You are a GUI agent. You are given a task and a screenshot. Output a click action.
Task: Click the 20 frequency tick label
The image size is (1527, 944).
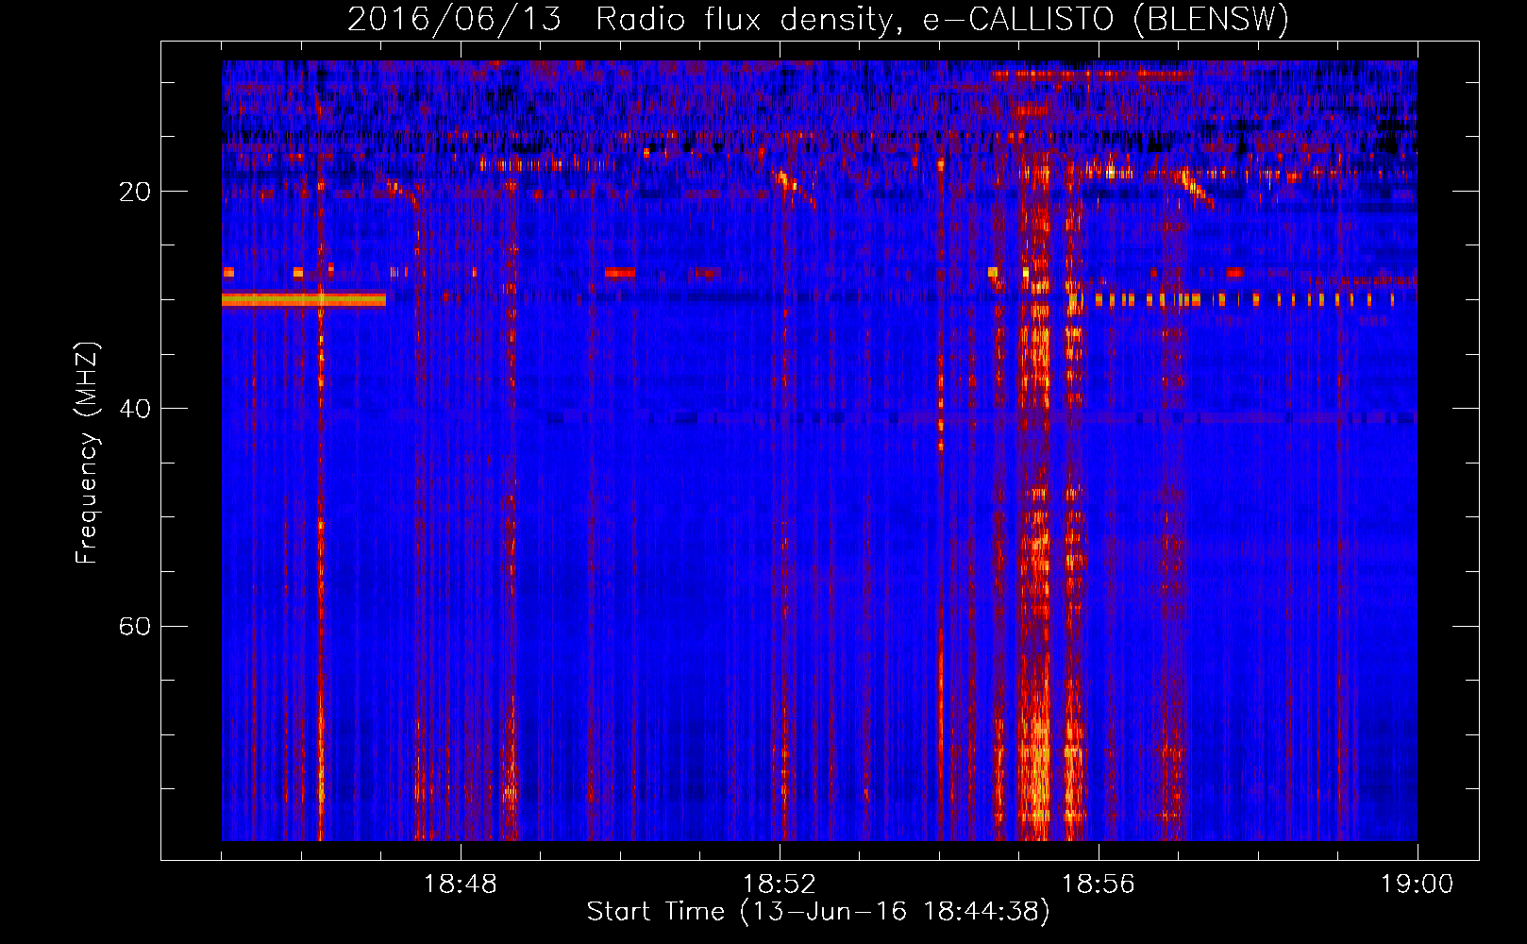coord(135,192)
